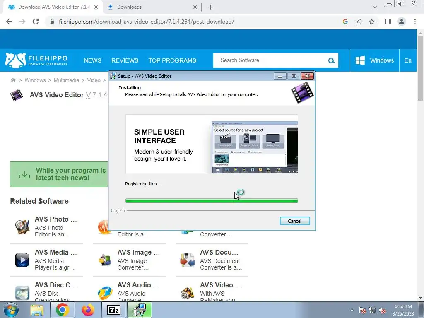Click the breadcrumb home icon

pos(13,80)
